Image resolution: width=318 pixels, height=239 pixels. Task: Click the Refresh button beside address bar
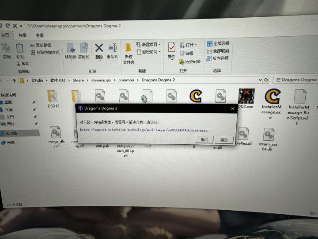266,80
